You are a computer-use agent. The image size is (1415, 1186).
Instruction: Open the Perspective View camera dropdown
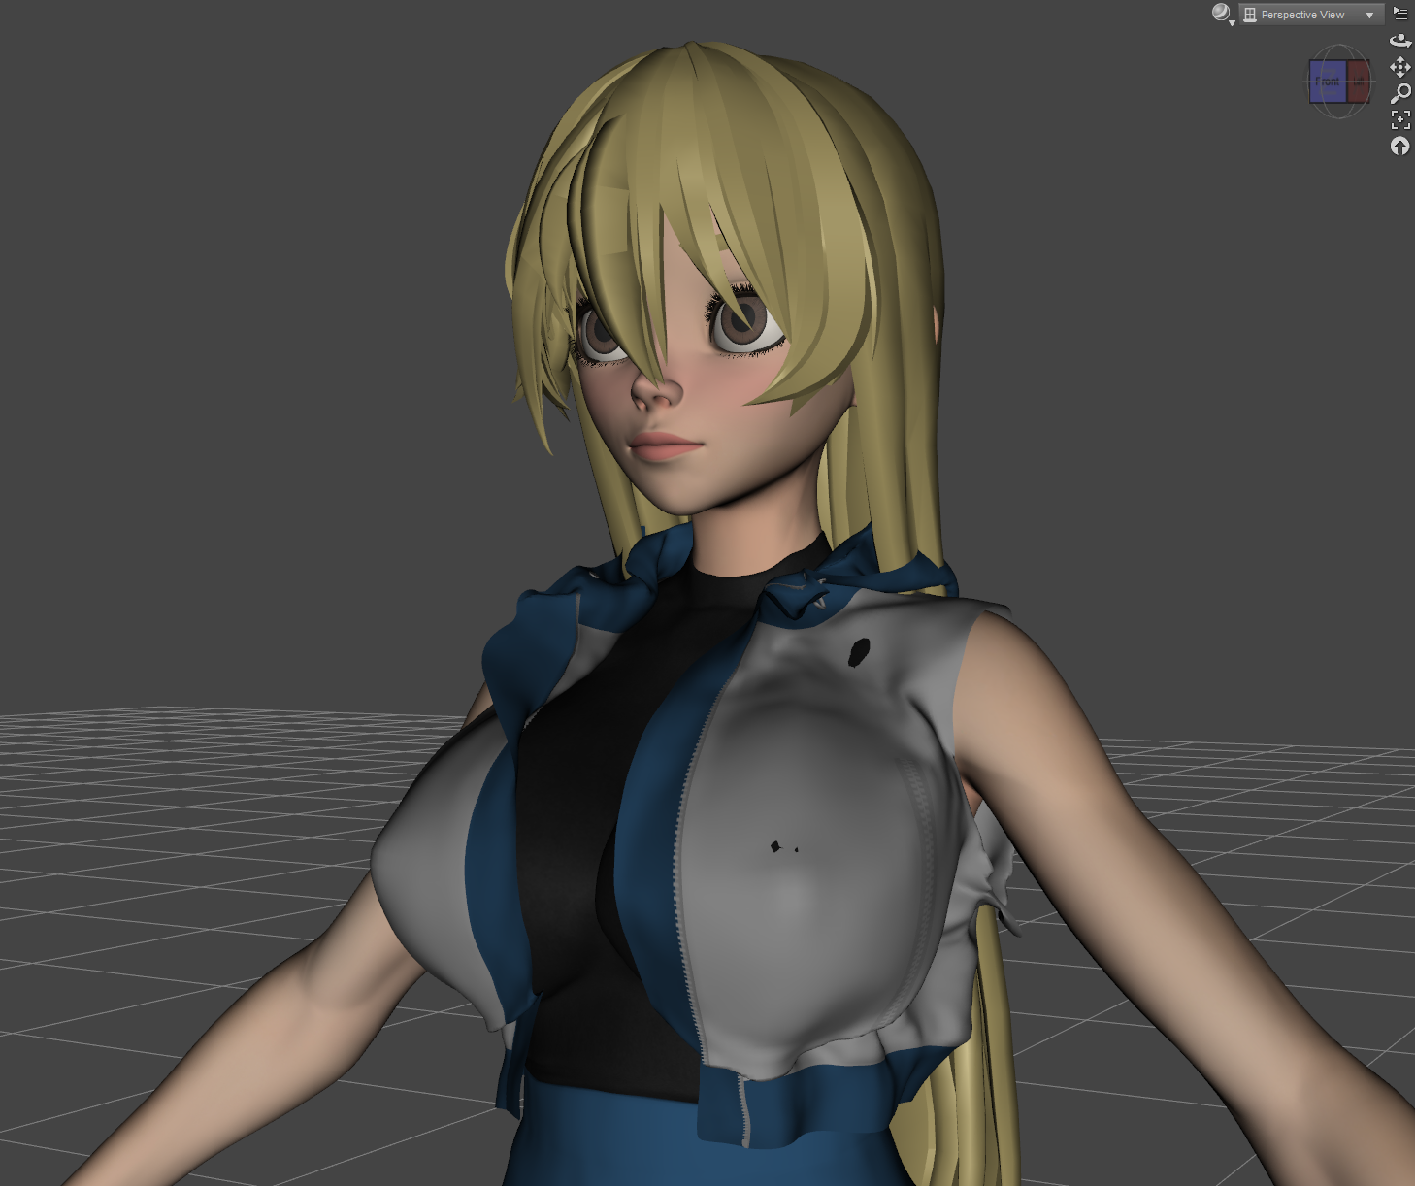[x=1311, y=15]
